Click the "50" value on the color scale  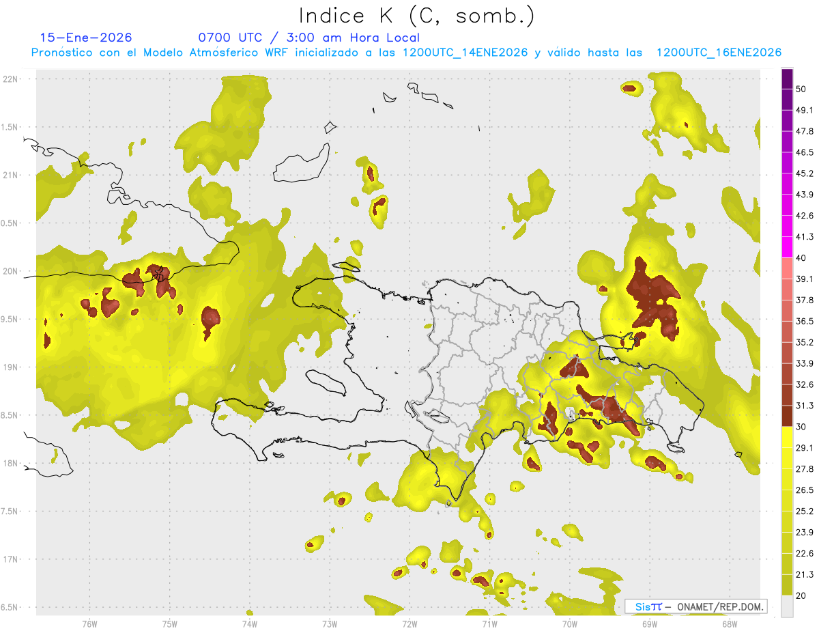click(801, 89)
